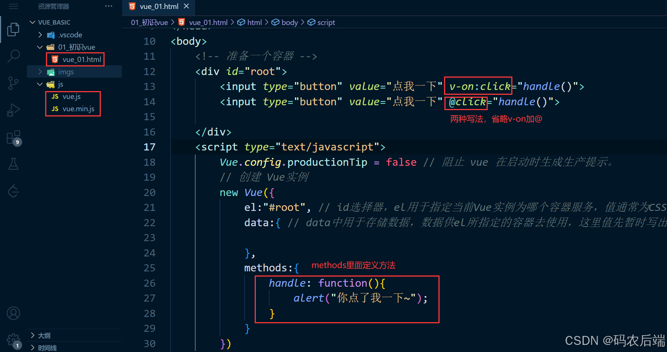Click line number 10 in gutter

tap(149, 41)
